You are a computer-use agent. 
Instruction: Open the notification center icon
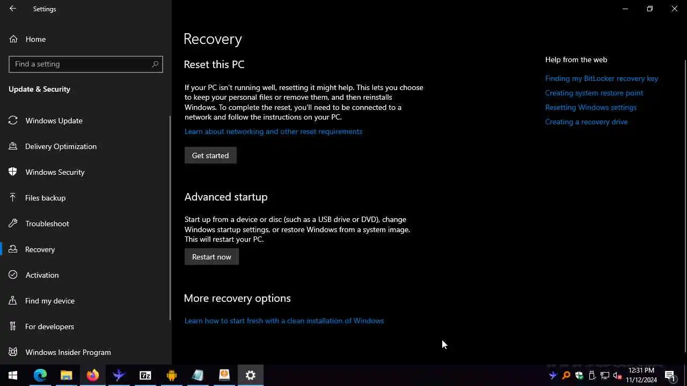pos(670,375)
